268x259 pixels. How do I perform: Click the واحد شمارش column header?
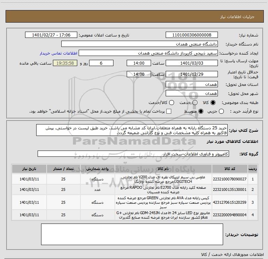tap(97, 169)
